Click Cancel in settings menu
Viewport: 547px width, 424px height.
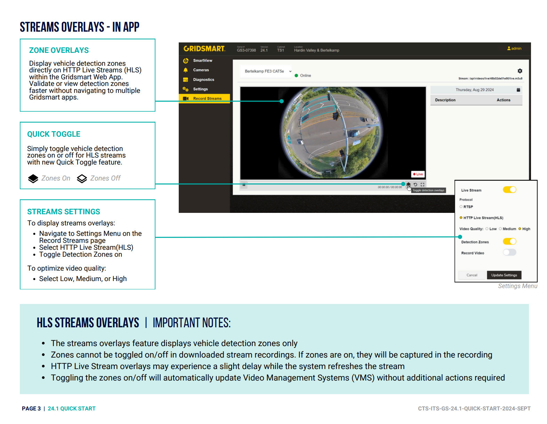pyautogui.click(x=472, y=275)
